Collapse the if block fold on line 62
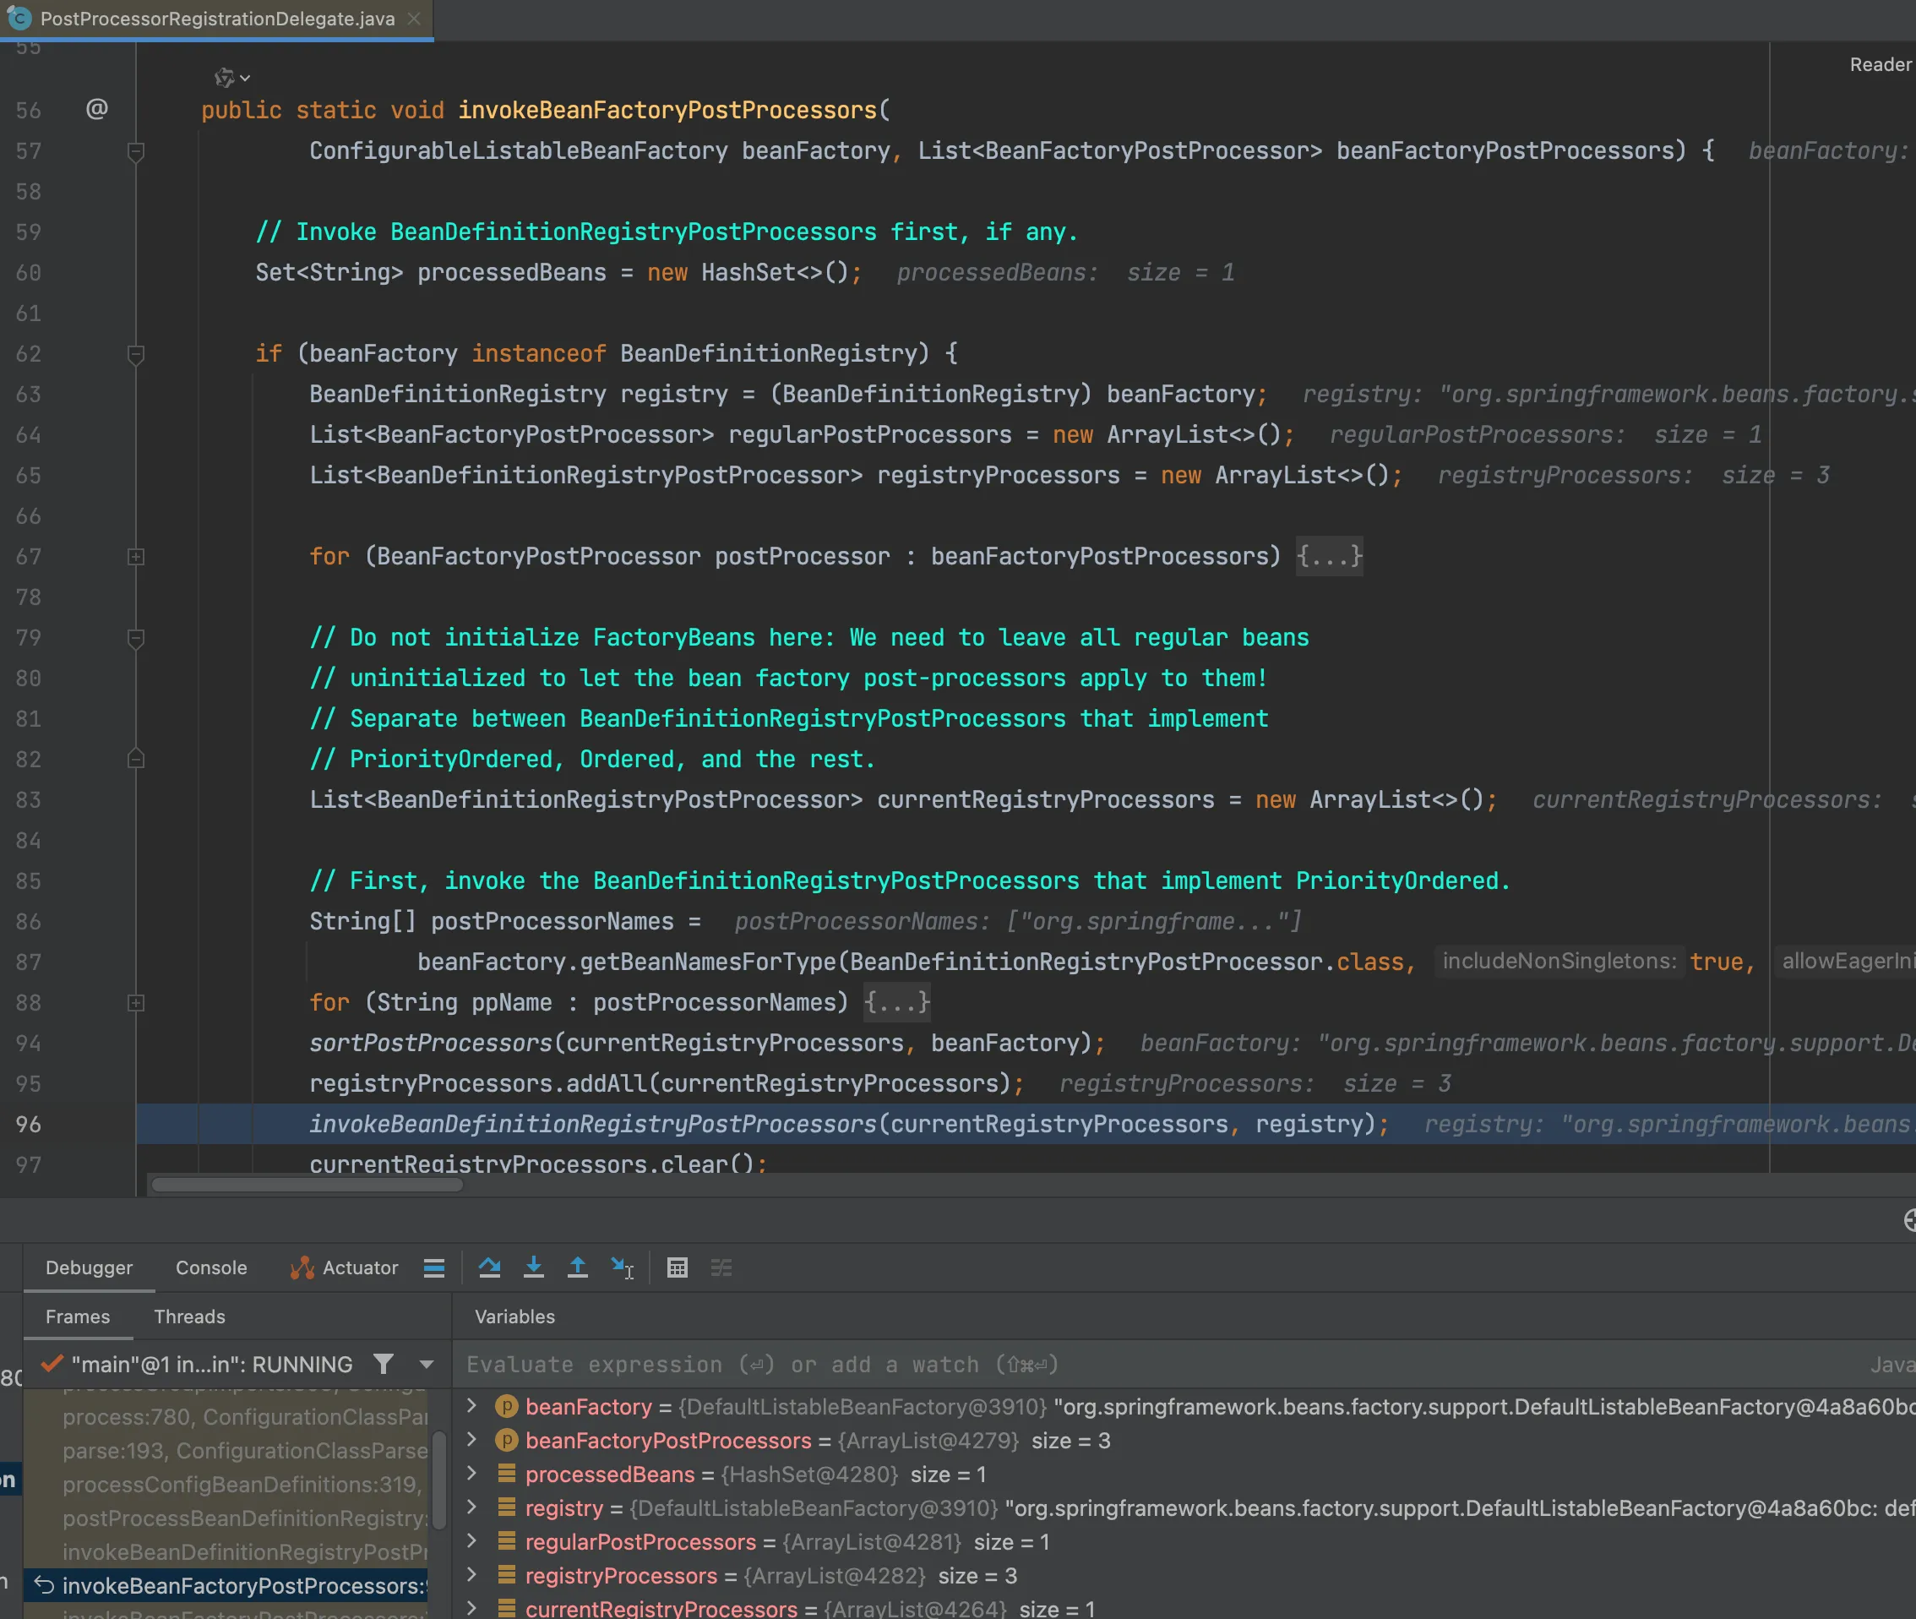This screenshot has width=1916, height=1619. pos(136,353)
